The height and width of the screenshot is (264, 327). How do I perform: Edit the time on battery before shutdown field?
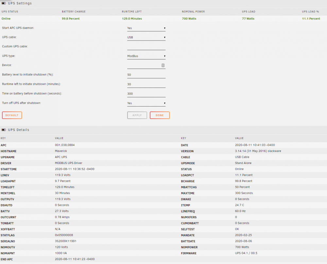click(x=146, y=94)
